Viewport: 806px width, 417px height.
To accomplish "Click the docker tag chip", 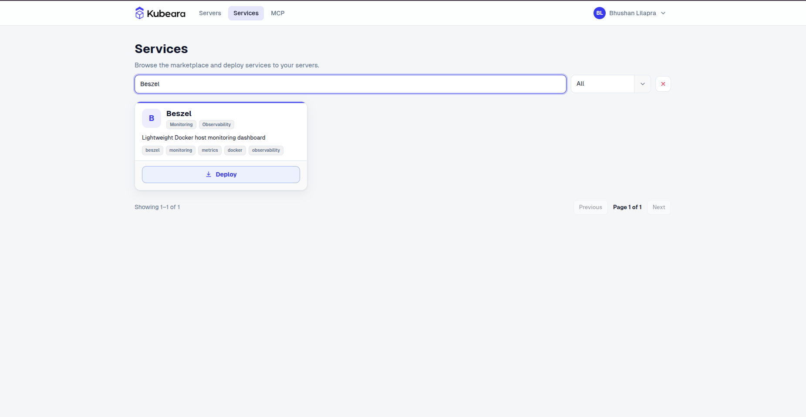I will point(235,150).
